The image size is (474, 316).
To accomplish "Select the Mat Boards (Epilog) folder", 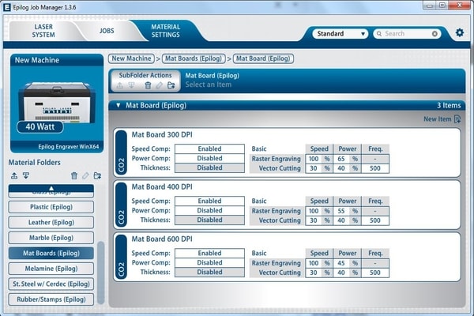I will (51, 254).
